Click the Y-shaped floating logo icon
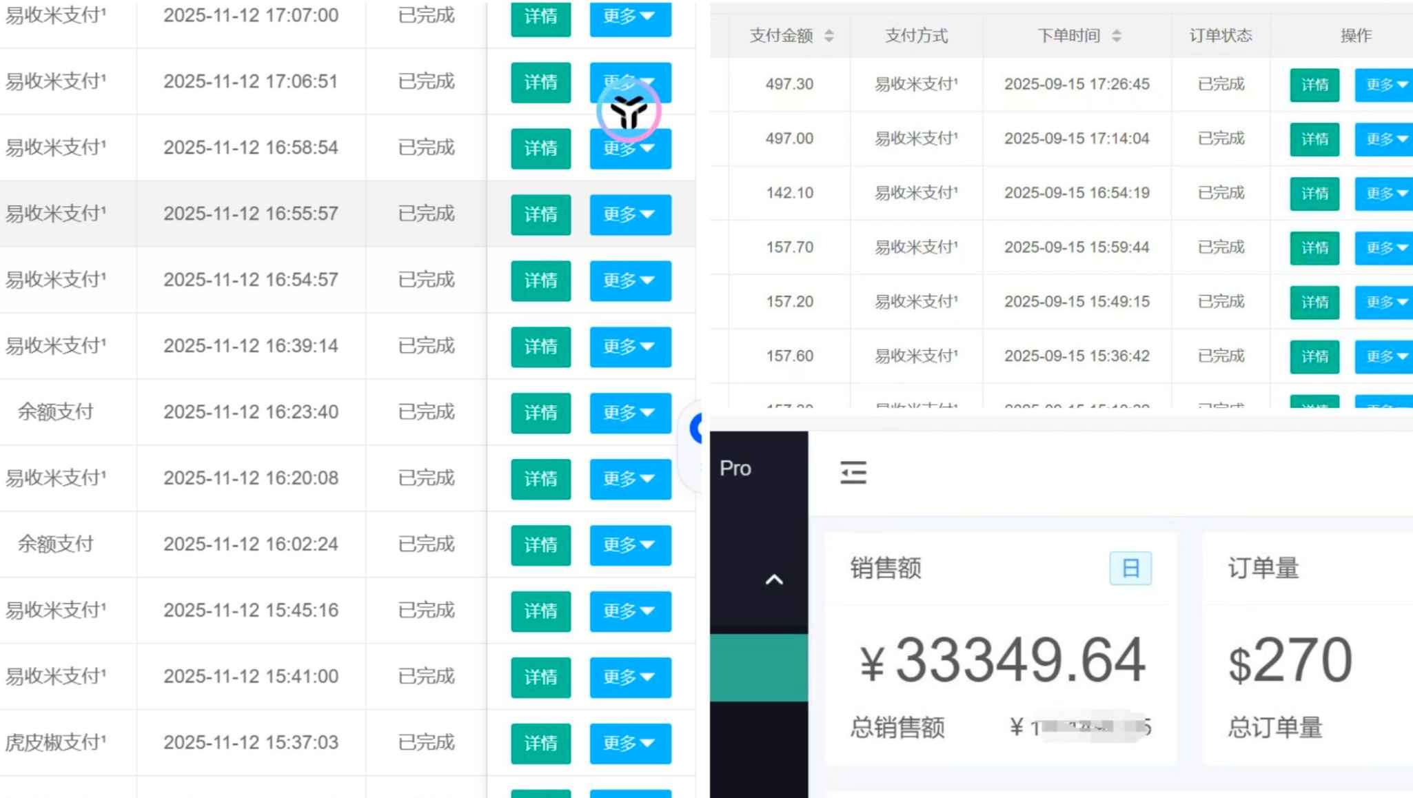Screen dimensions: 1413x798 tap(629, 110)
